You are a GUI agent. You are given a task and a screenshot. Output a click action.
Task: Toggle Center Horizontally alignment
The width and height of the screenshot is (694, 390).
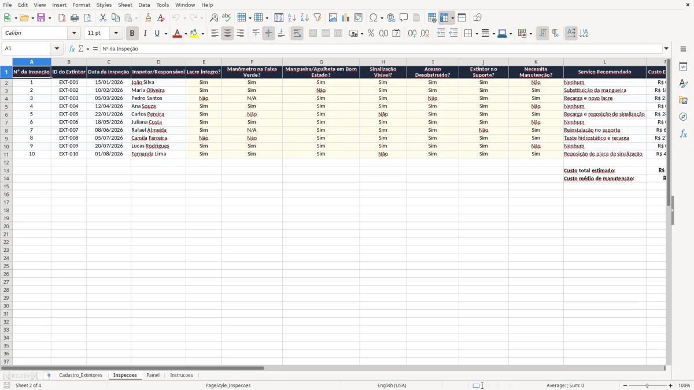point(228,34)
